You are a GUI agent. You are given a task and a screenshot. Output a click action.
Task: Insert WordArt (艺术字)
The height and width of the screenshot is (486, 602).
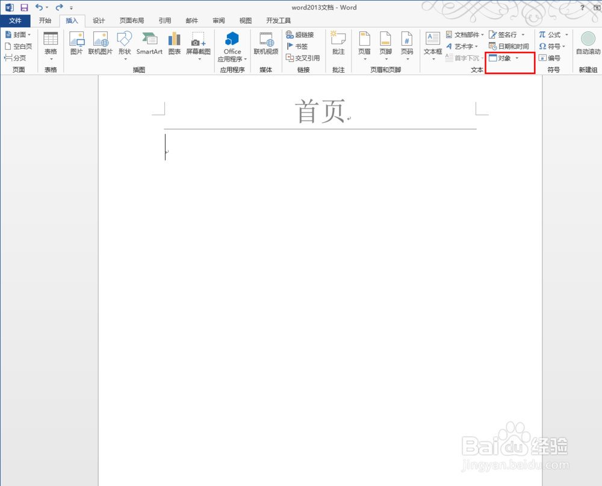pos(462,46)
